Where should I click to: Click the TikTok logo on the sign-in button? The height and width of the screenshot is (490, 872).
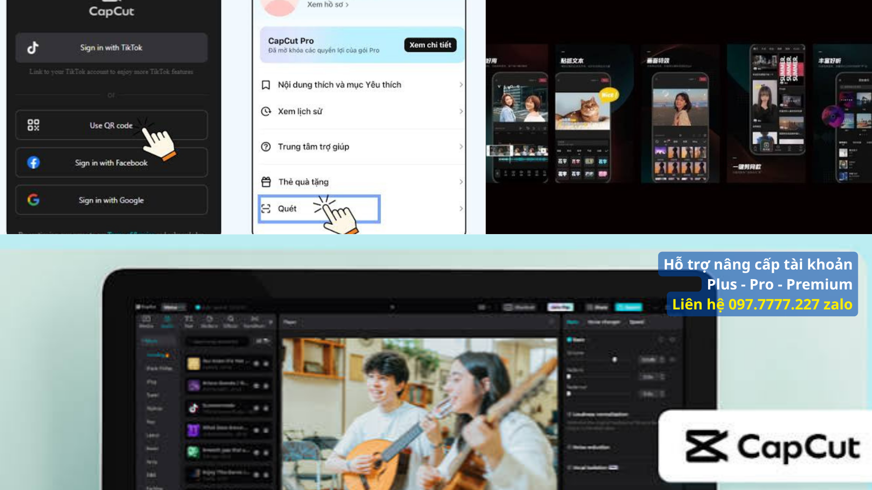tap(33, 48)
